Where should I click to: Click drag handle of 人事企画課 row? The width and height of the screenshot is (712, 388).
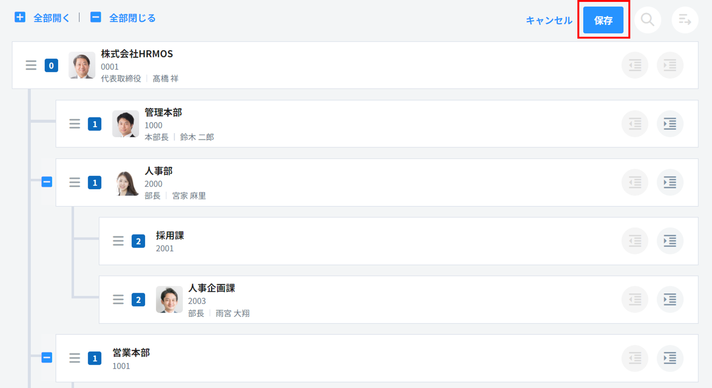point(118,300)
